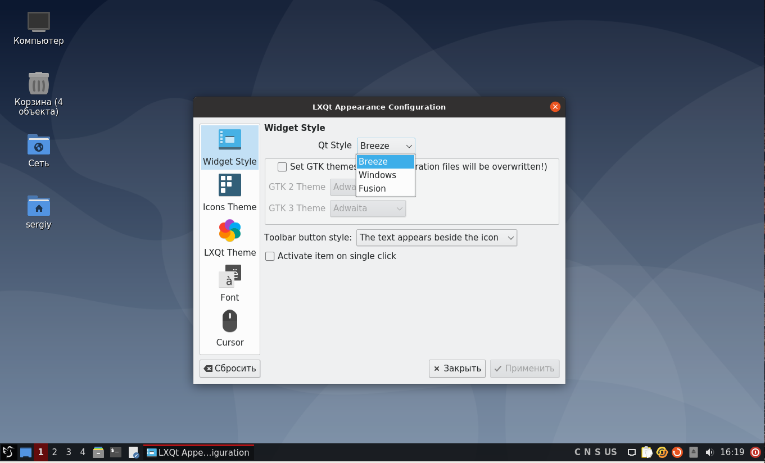The image size is (765, 463).
Task: Switch to virtual desktop 4
Action: (x=83, y=452)
